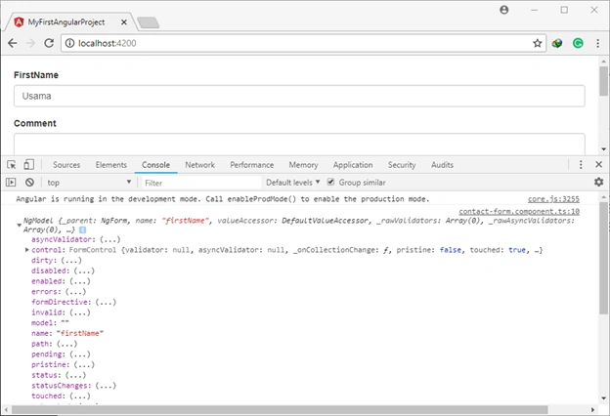The height and width of the screenshot is (416, 610).
Task: Open DevTools customize three-dot menu
Action: pos(581,164)
